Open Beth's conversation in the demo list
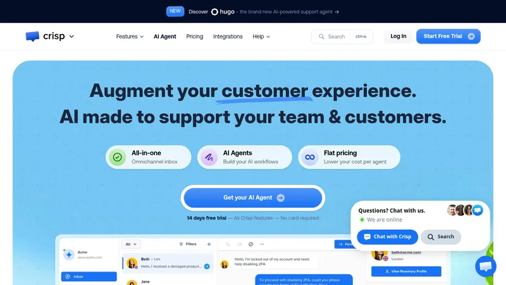The width and height of the screenshot is (506, 285). [x=168, y=263]
